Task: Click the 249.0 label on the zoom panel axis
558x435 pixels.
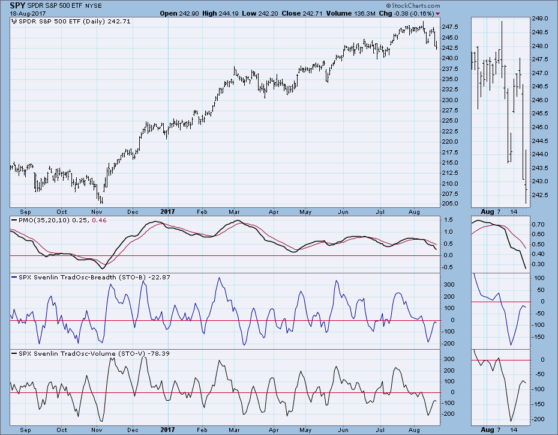Action: click(540, 19)
